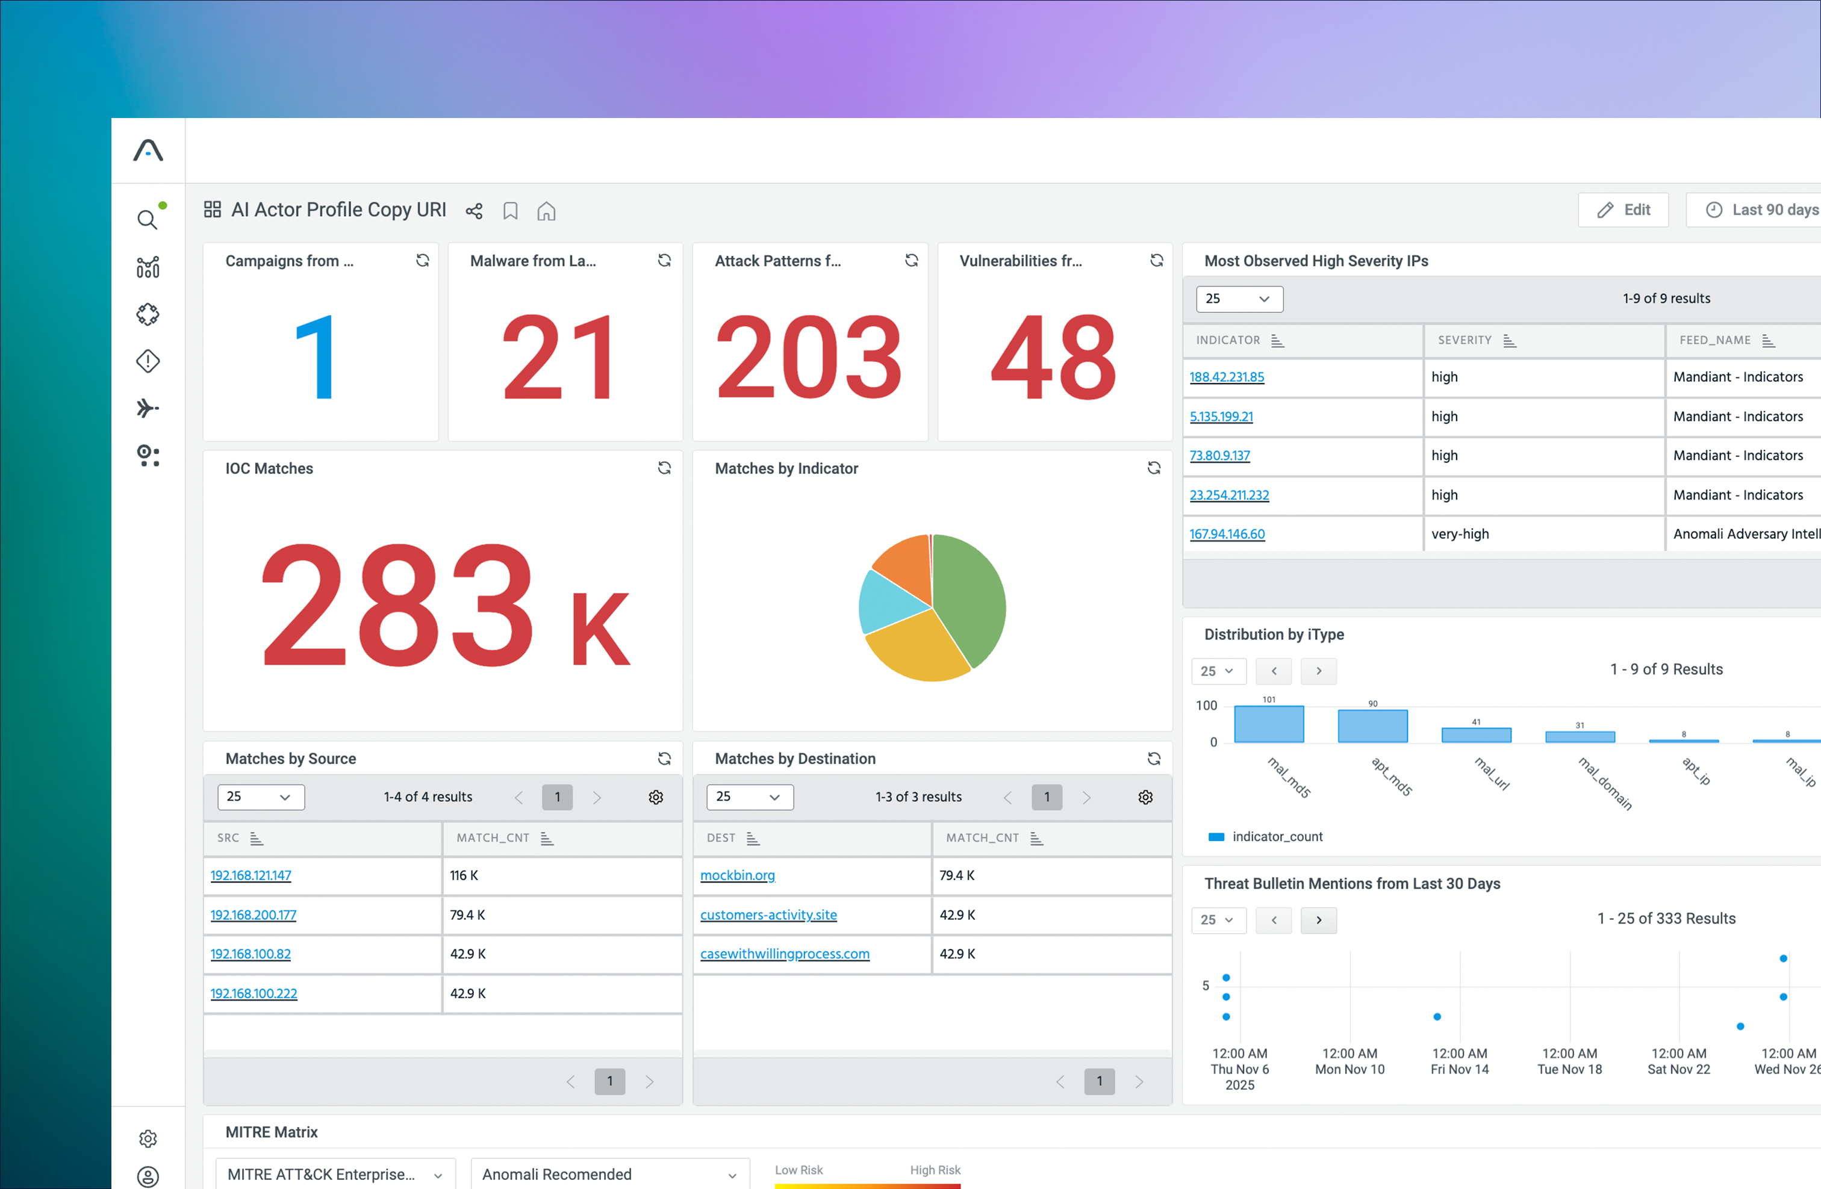
Task: Expand MITRE ATT&CK Enterprise dropdown
Action: [x=335, y=1175]
